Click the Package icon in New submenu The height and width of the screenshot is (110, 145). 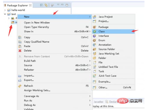point(94,27)
